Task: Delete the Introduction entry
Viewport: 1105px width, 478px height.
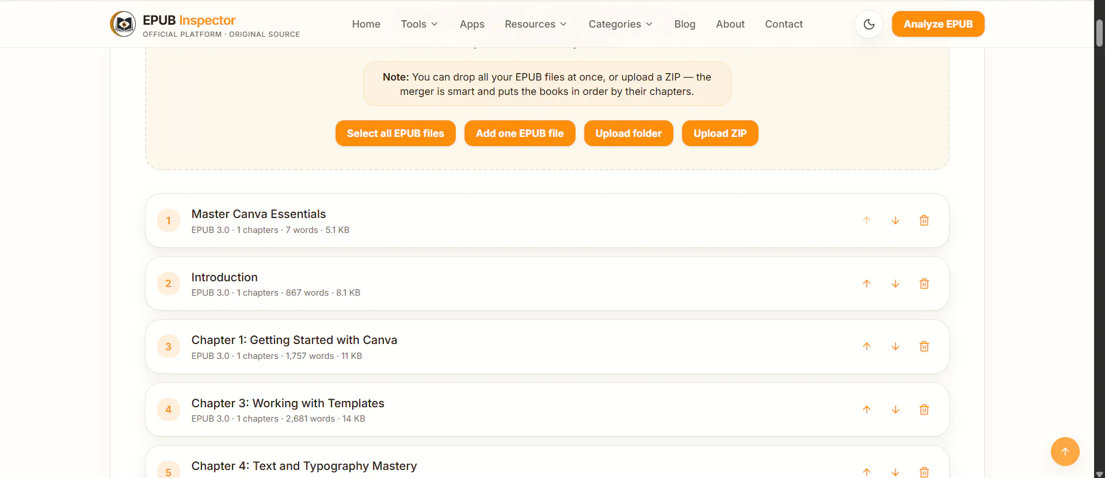Action: (924, 284)
